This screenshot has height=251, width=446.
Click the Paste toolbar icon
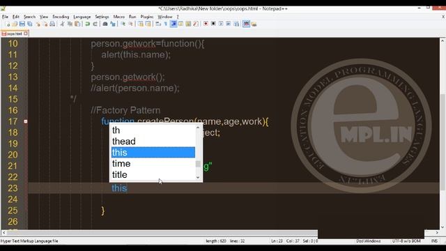(x=77, y=24)
